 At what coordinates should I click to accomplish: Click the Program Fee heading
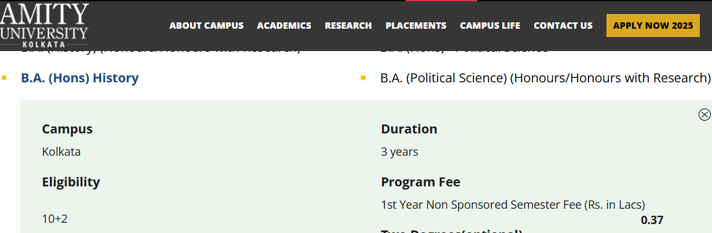click(x=420, y=182)
